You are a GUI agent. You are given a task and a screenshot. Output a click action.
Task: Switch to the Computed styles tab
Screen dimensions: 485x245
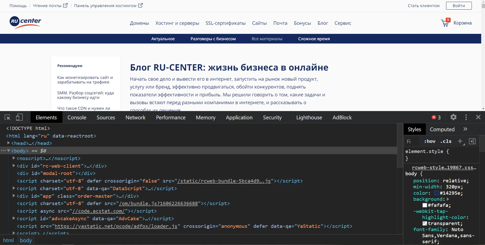click(442, 129)
